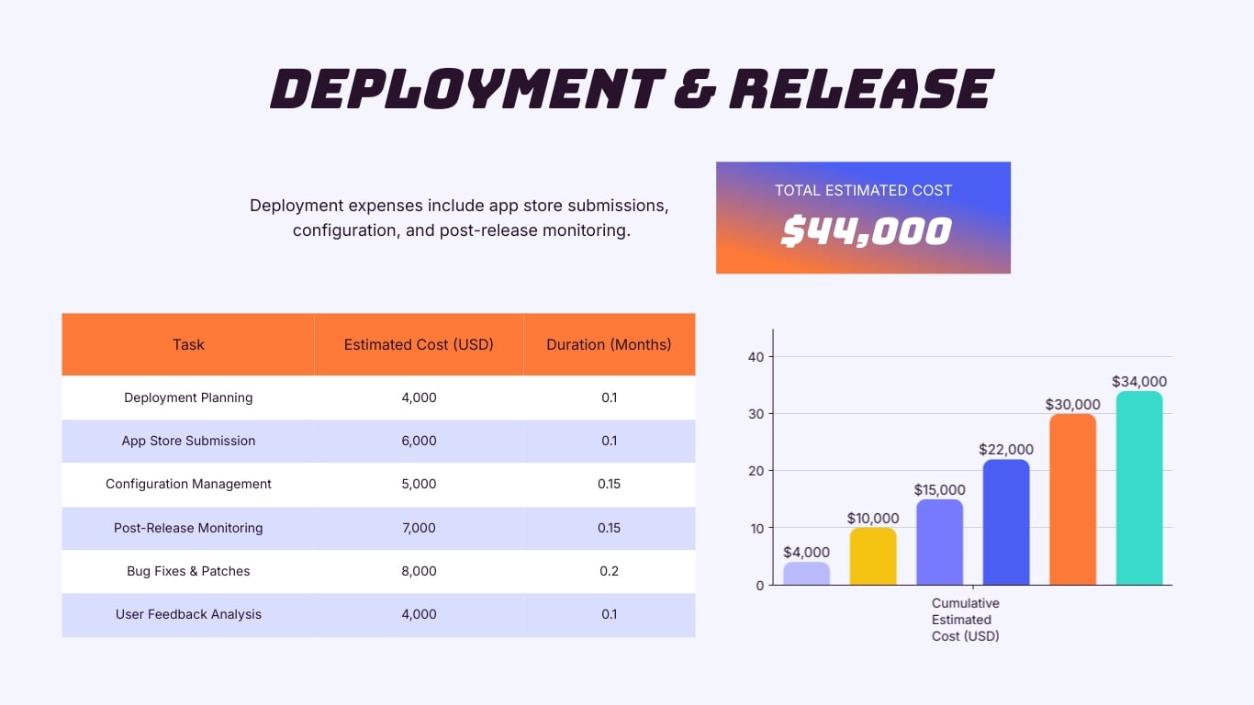Click the $34,000 data label
The width and height of the screenshot is (1254, 705).
coord(1140,381)
